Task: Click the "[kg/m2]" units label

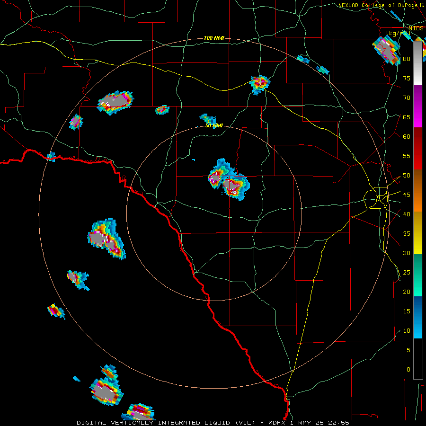Action: pos(398,33)
